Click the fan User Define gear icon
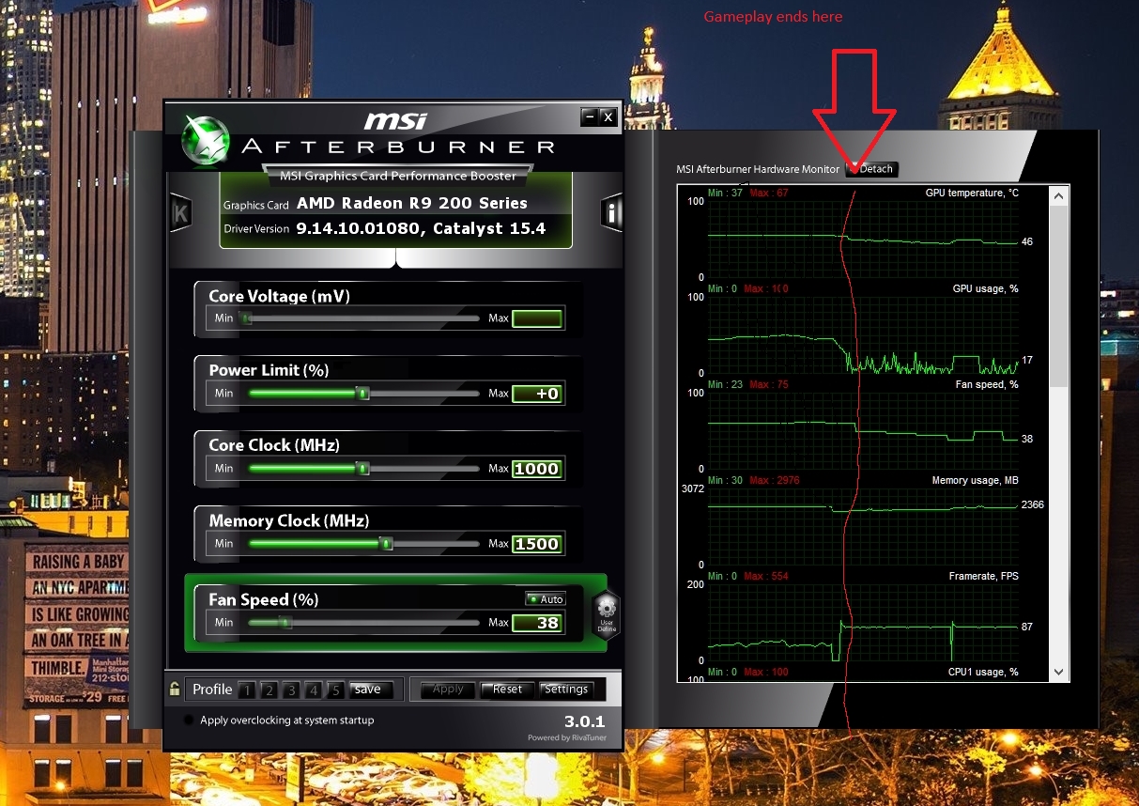This screenshot has height=806, width=1139. [x=607, y=614]
